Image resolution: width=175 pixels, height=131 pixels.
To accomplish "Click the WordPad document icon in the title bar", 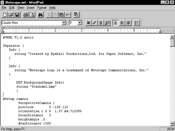I will [x=2, y=2].
